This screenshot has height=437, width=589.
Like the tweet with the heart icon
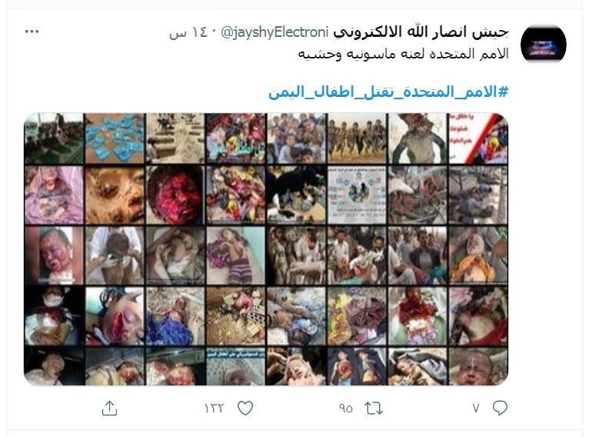[245, 408]
